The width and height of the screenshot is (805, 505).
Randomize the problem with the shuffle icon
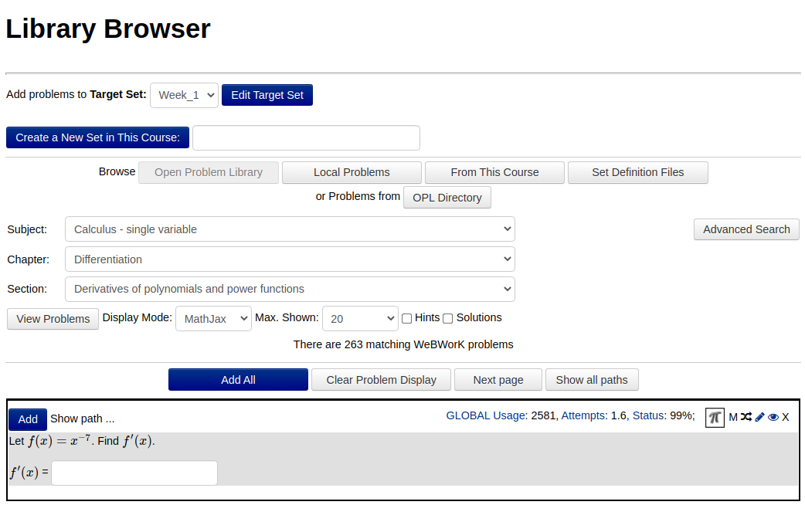click(746, 417)
